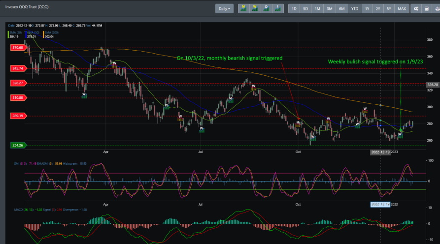Open the calculator icon in toolbar

point(427,9)
